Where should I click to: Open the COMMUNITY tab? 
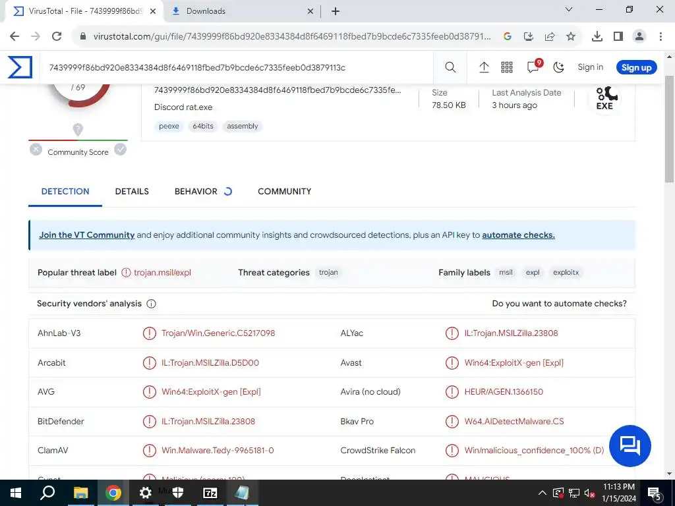click(285, 192)
